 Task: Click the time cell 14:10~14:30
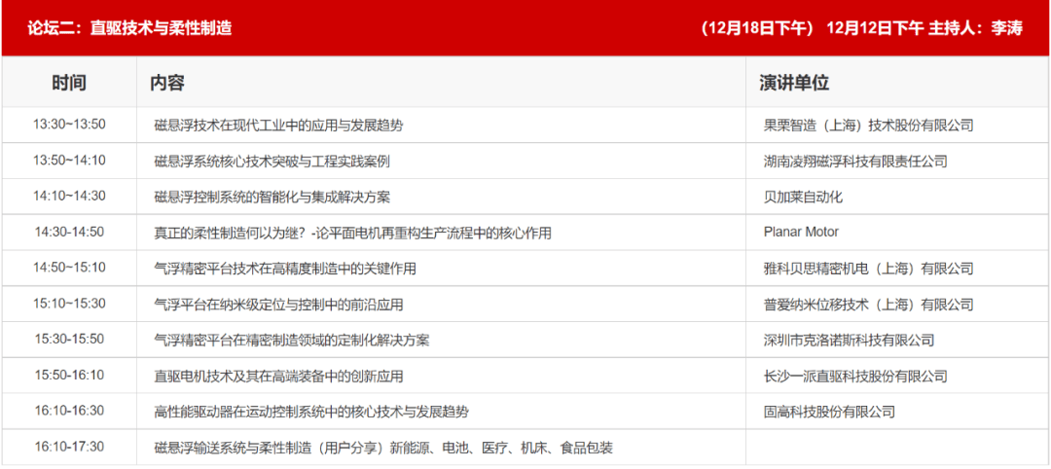click(70, 196)
